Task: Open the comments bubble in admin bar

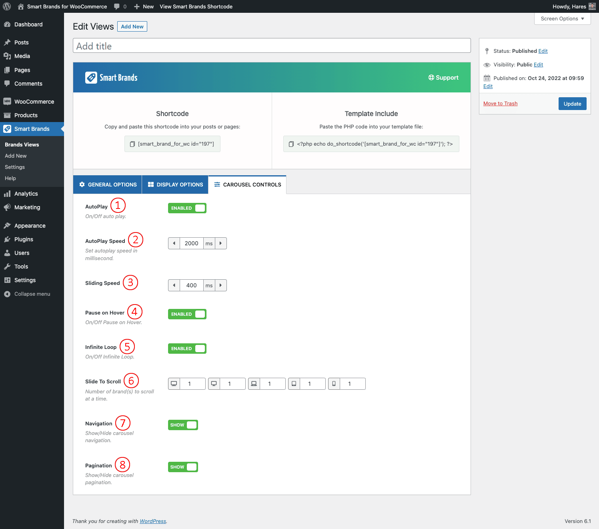Action: [117, 6]
